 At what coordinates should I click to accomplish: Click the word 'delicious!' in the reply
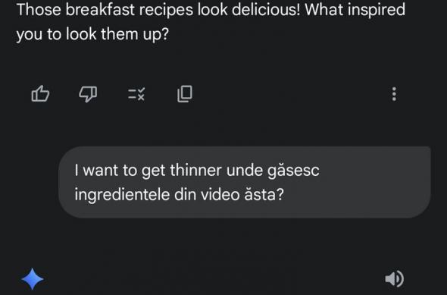266,10
